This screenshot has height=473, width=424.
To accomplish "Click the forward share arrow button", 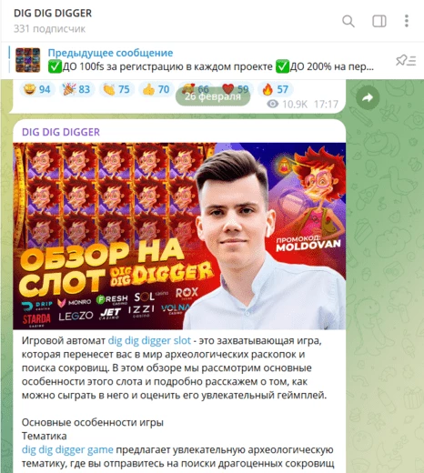I will (368, 97).
